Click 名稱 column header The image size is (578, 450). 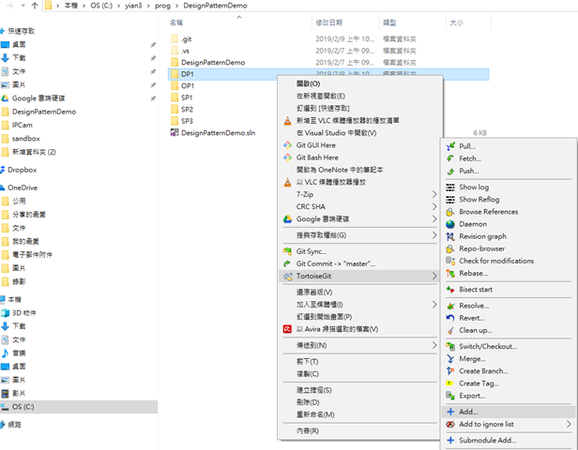click(x=176, y=22)
